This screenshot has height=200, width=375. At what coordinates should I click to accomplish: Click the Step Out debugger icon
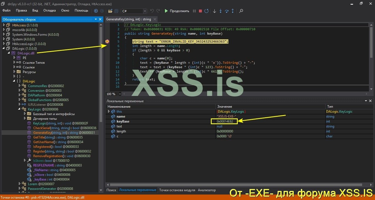click(x=233, y=11)
